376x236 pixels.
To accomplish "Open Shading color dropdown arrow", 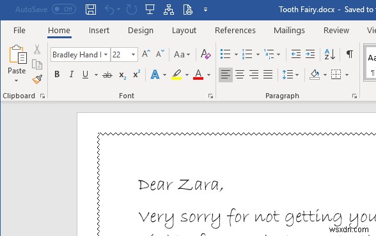I will 325,75.
